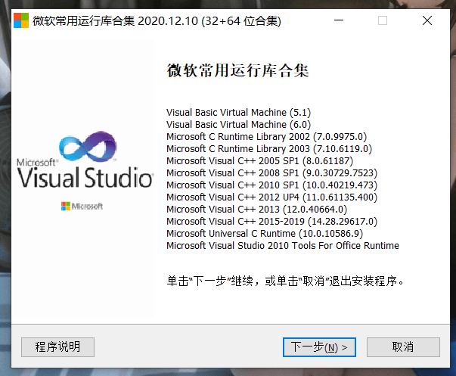Click the disabled maximize window button
The width and height of the screenshot is (456, 376).
tap(383, 20)
